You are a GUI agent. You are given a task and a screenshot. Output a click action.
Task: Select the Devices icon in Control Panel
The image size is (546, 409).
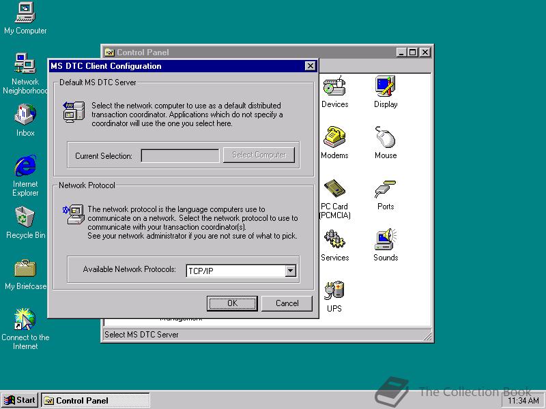tap(334, 91)
